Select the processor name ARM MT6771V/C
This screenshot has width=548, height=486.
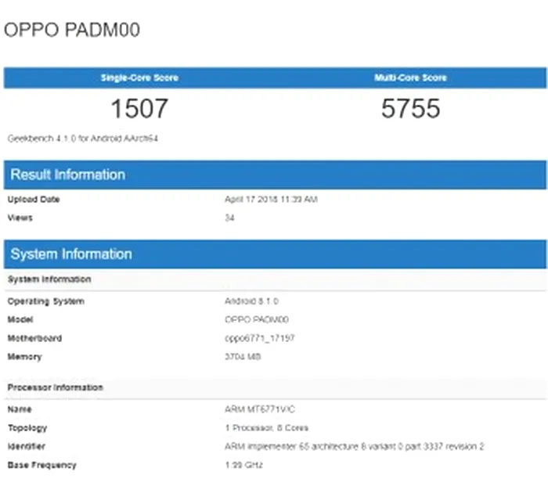point(260,409)
